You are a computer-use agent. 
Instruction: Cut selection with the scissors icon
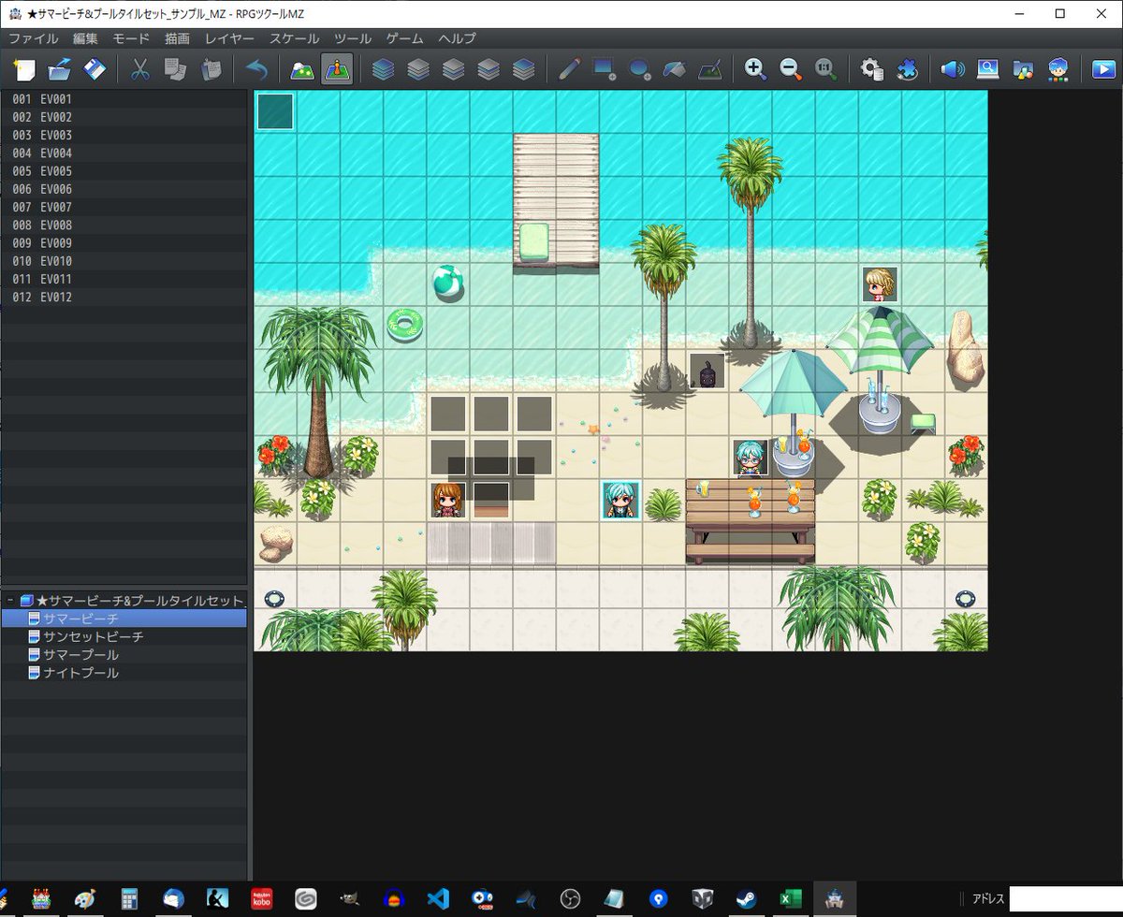pos(140,69)
